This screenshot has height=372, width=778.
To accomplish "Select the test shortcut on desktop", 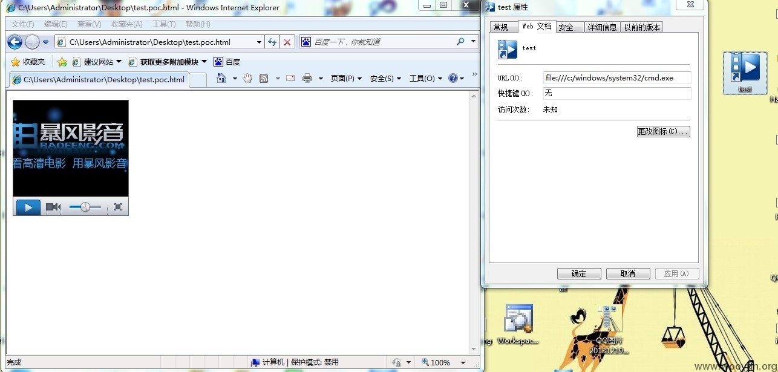I will (745, 73).
